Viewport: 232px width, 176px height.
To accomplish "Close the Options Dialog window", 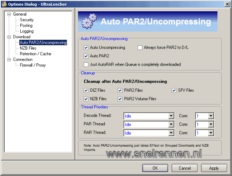I will pos(227,4).
